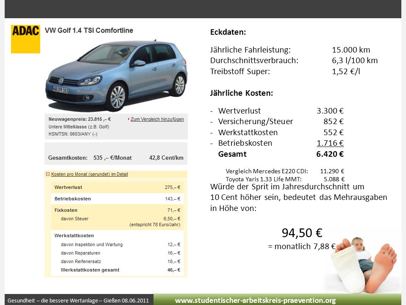The width and height of the screenshot is (406, 305).
Task: Click the 'davon Inspektion und Wartung' row
Action: click(117, 244)
